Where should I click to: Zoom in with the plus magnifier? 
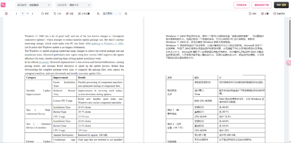(x=126, y=13)
